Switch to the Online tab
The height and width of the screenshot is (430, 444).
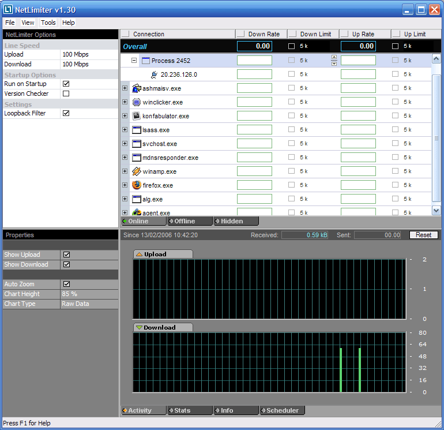144,221
